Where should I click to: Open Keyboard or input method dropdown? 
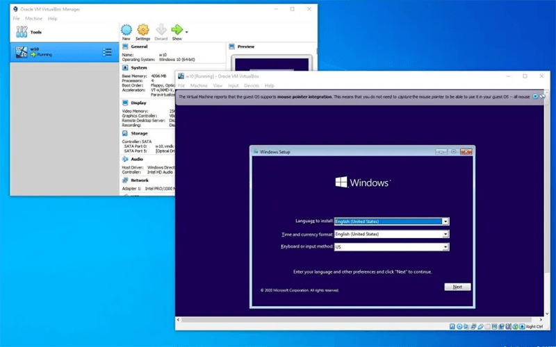point(445,247)
